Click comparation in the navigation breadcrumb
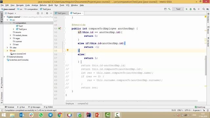Viewport: 210px width, 118px height. (x=31, y=9)
